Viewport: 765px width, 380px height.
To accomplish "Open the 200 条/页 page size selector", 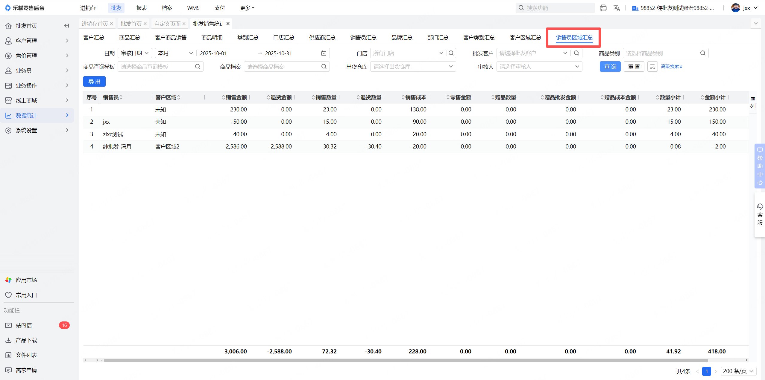I will pos(738,371).
